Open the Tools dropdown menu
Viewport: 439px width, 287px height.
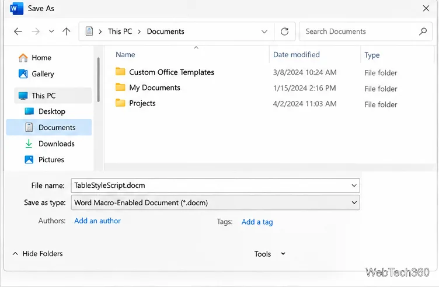[x=270, y=254]
